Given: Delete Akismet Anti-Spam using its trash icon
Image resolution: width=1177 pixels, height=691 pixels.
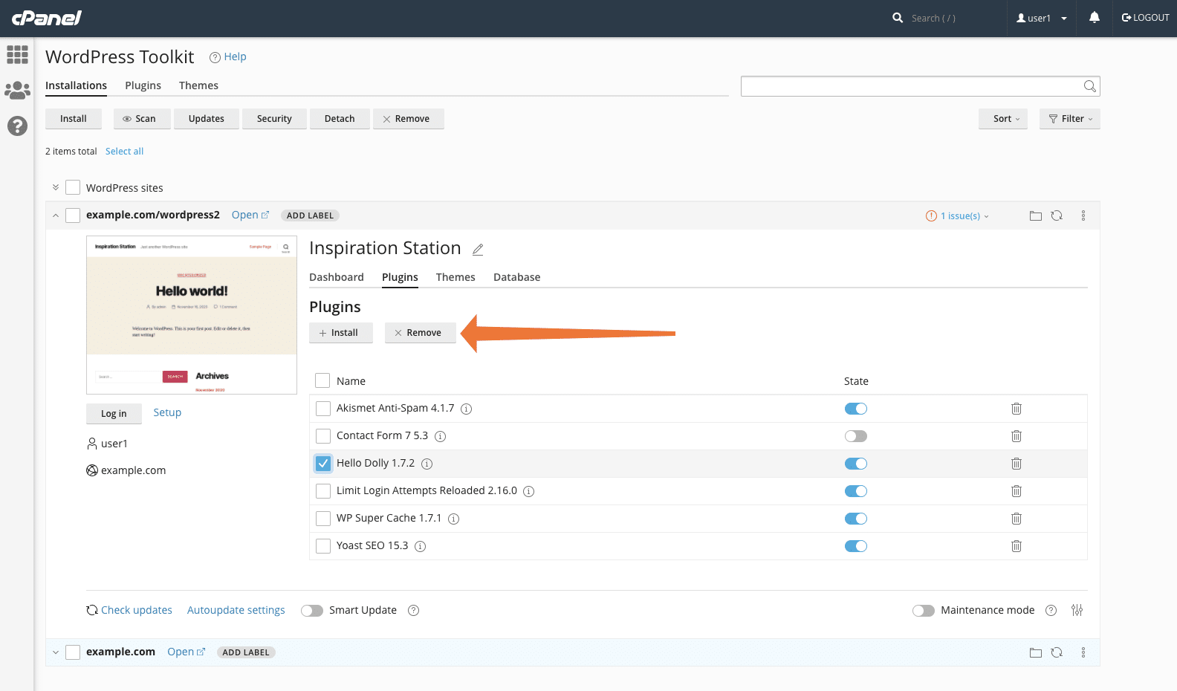Looking at the screenshot, I should coord(1016,409).
